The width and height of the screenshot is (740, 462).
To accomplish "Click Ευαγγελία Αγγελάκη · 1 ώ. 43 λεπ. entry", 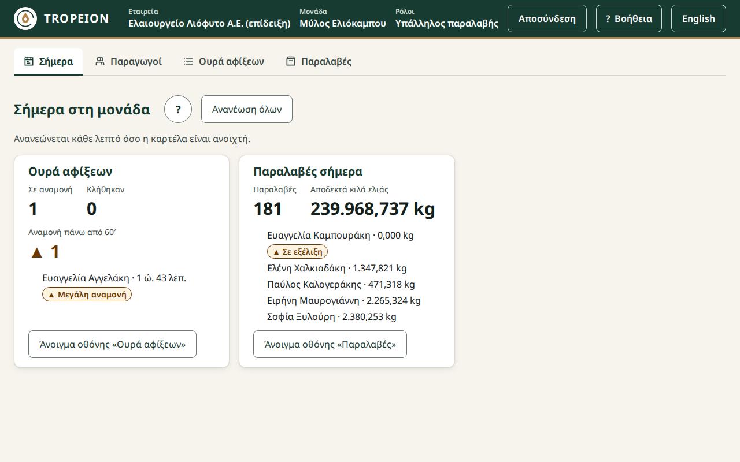I will click(x=114, y=278).
